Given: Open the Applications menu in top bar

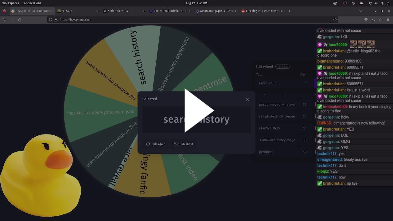Looking at the screenshot, I should [x=33, y=3].
